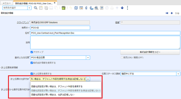
Task: Collapse the 計上伝票の仕訳方針 dropdown arrow
Action: (88, 79)
